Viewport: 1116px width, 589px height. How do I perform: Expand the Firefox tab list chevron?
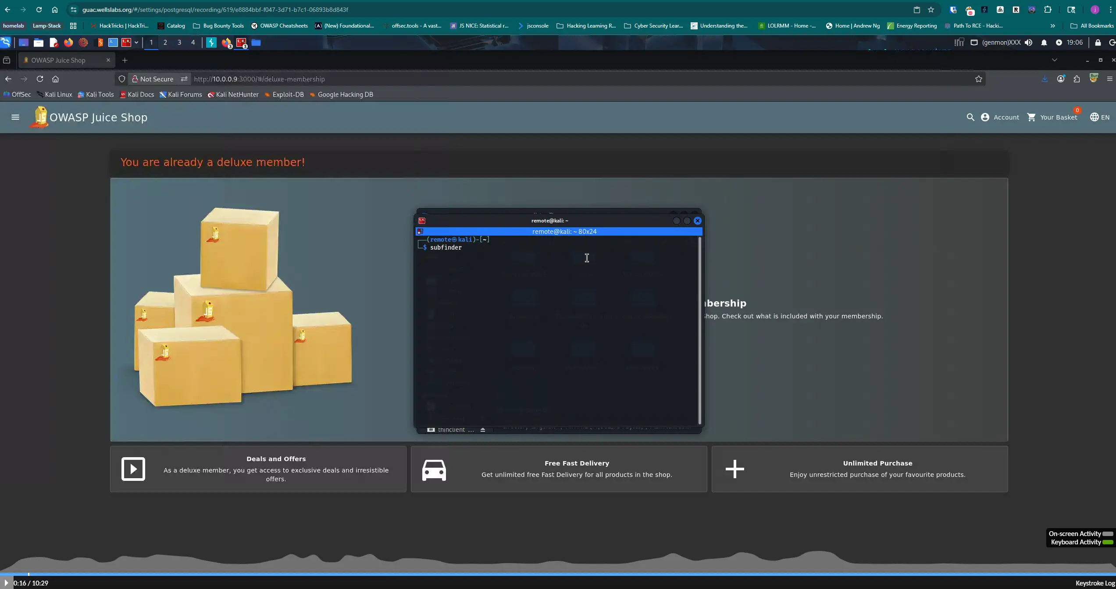[x=1054, y=60]
